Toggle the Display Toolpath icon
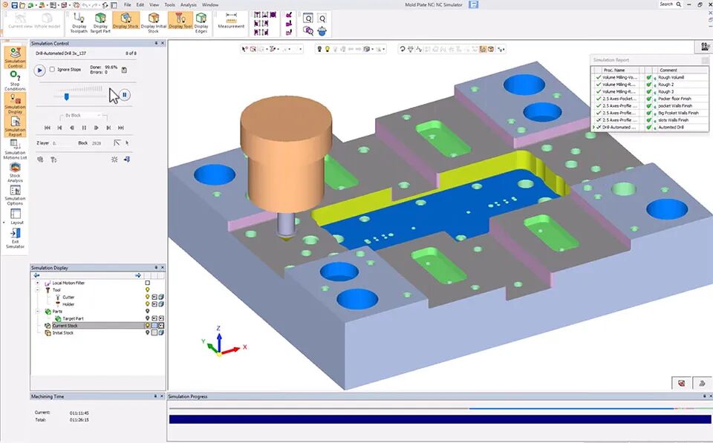Viewport: 713px width, 443px height. click(x=79, y=22)
